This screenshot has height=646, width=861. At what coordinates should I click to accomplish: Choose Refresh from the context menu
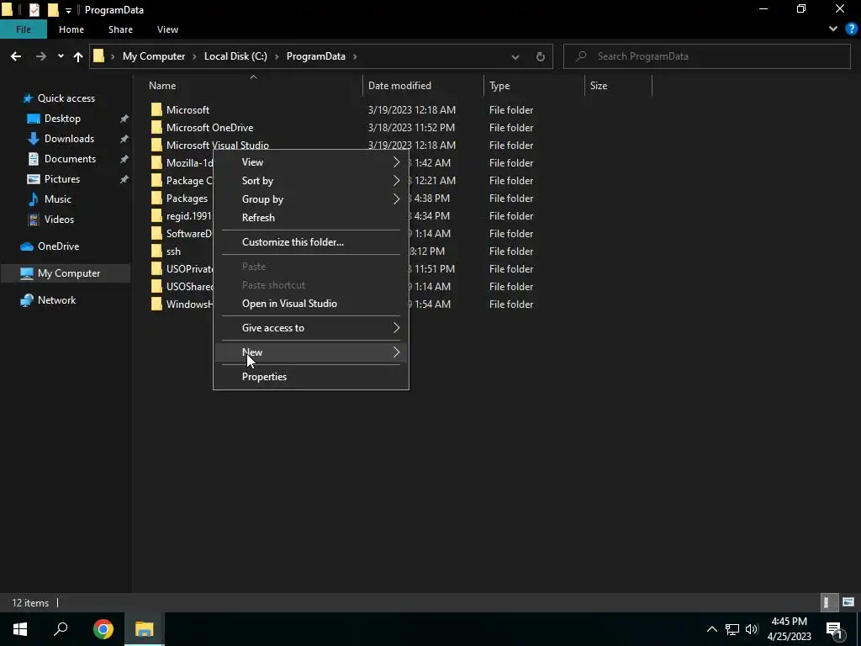click(311, 218)
